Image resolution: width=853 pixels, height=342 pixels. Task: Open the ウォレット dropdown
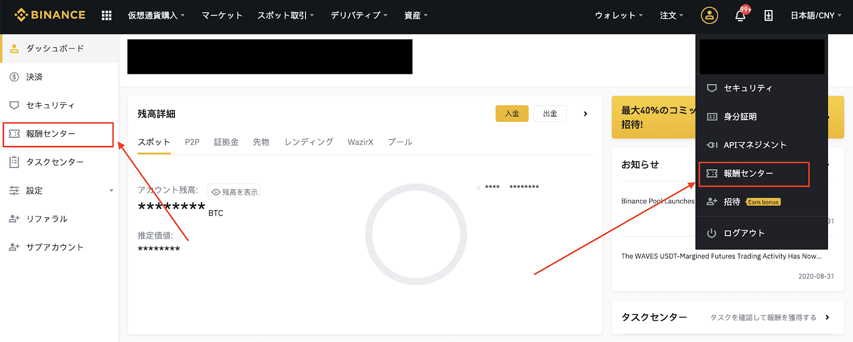(x=619, y=15)
